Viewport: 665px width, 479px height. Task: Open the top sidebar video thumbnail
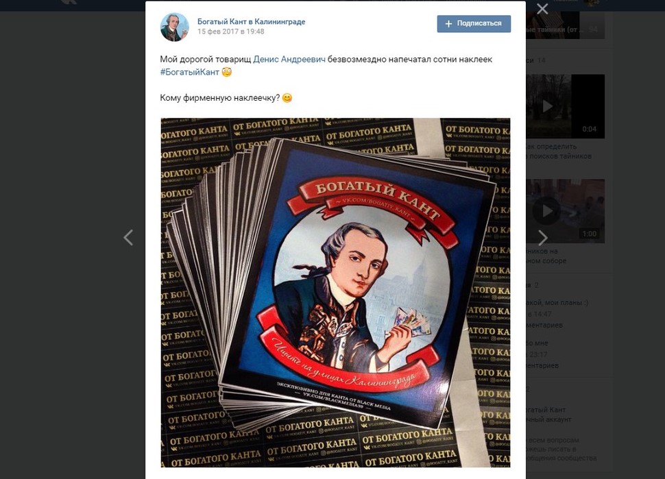pos(566,25)
